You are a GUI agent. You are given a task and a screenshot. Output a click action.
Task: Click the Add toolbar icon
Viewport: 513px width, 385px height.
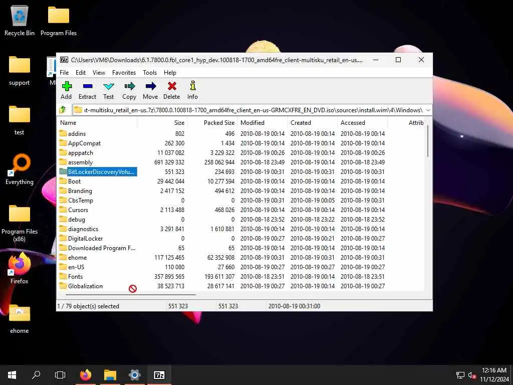[x=67, y=86]
